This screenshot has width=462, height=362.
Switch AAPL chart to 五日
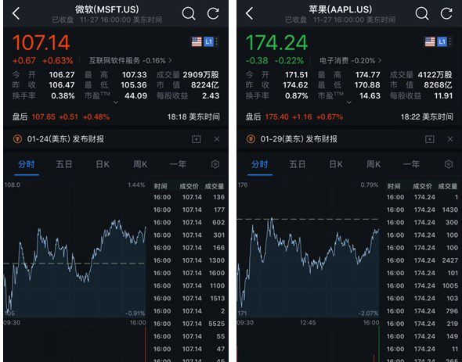pyautogui.click(x=298, y=164)
